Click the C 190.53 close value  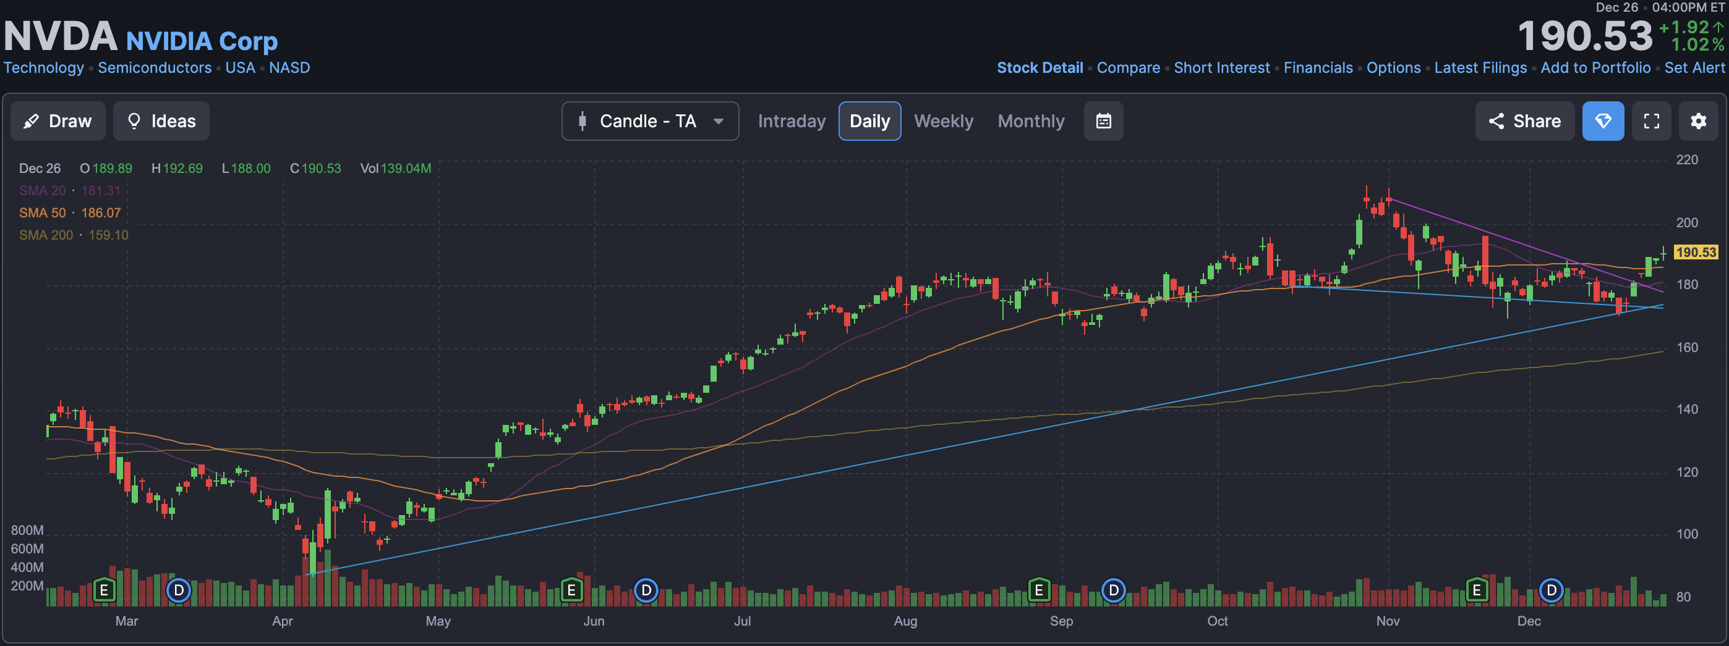coord(315,168)
